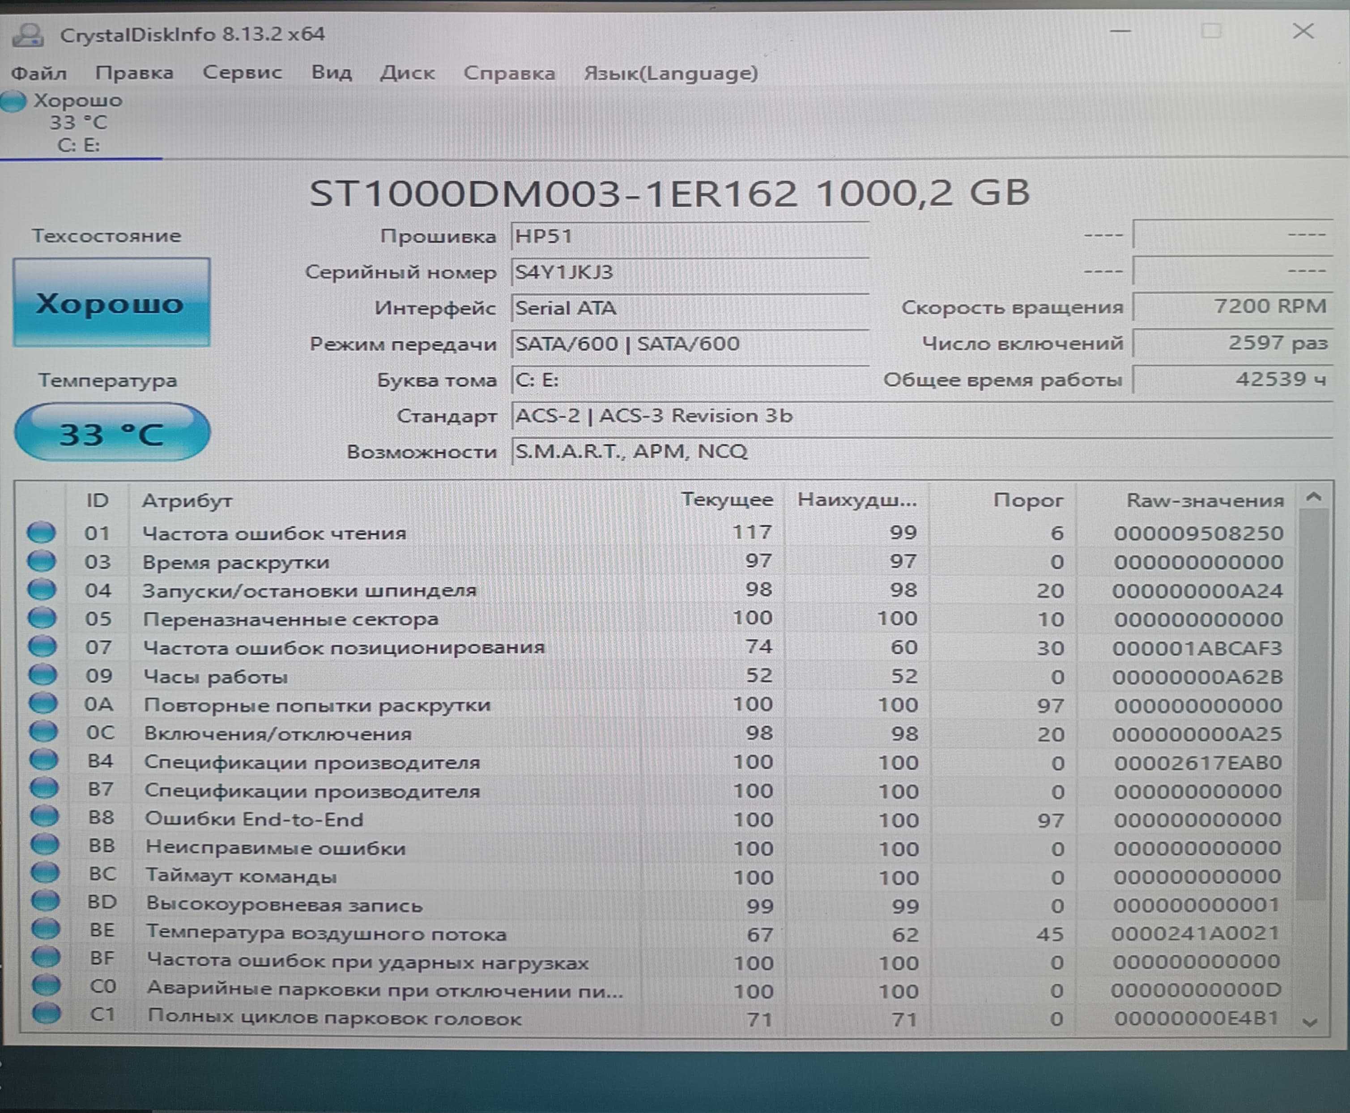Open the Справка menu
This screenshot has height=1113, width=1350.
click(510, 73)
